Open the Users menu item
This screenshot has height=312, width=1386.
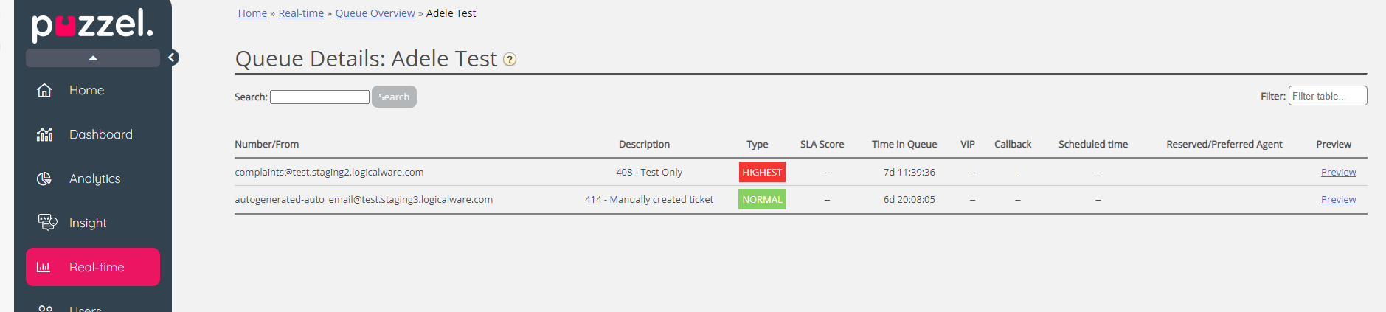(85, 308)
